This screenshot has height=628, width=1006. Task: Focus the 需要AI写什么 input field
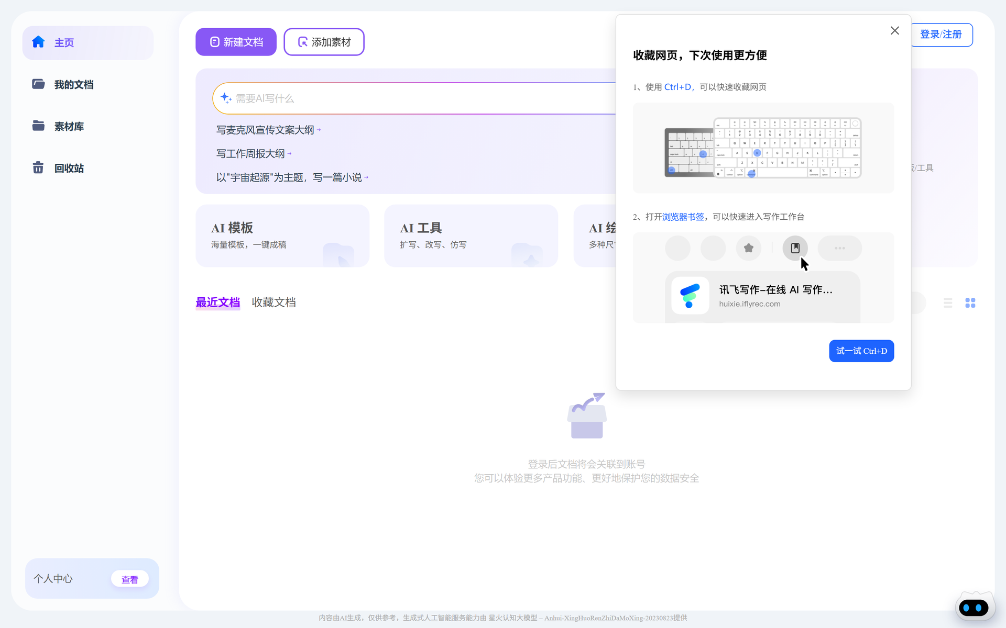(x=414, y=98)
